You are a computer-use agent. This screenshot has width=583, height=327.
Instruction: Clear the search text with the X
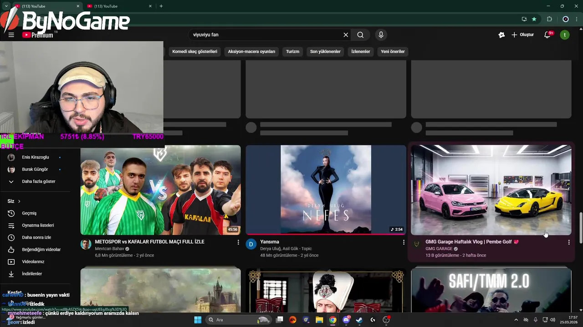(x=346, y=35)
